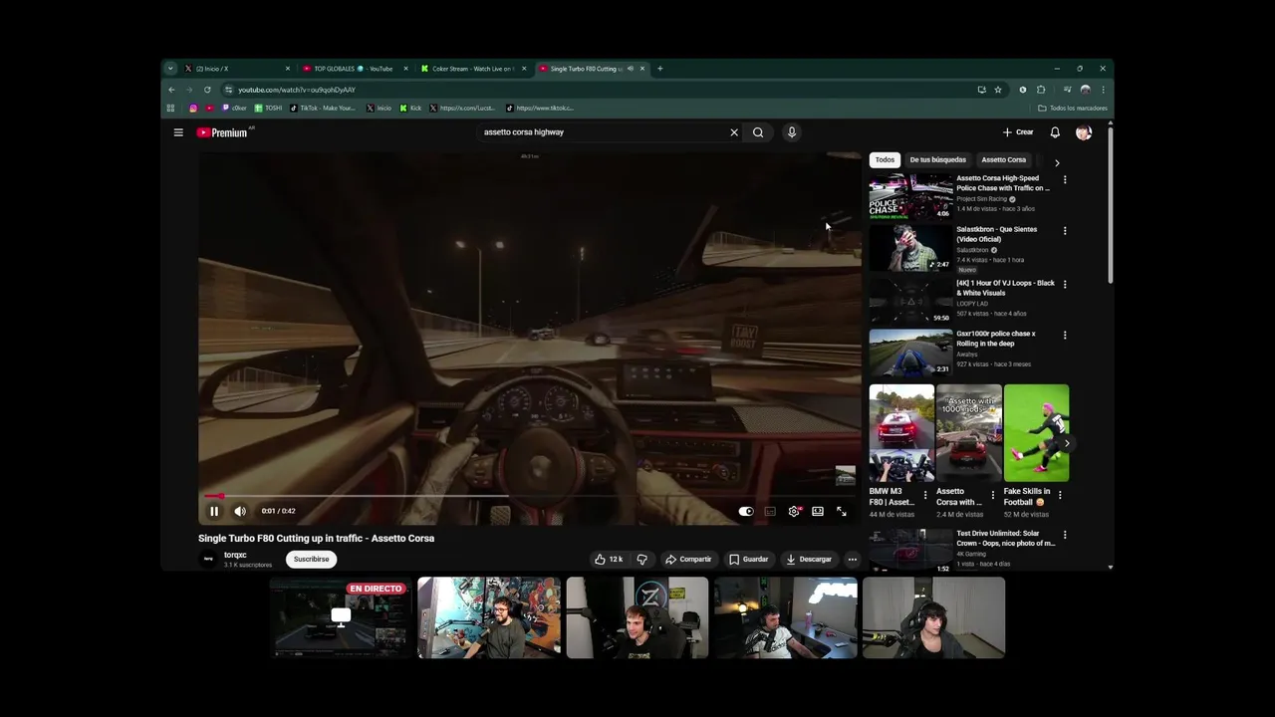Click the Suscribirse button
Viewport: 1275px width, 717px height.
(311, 559)
